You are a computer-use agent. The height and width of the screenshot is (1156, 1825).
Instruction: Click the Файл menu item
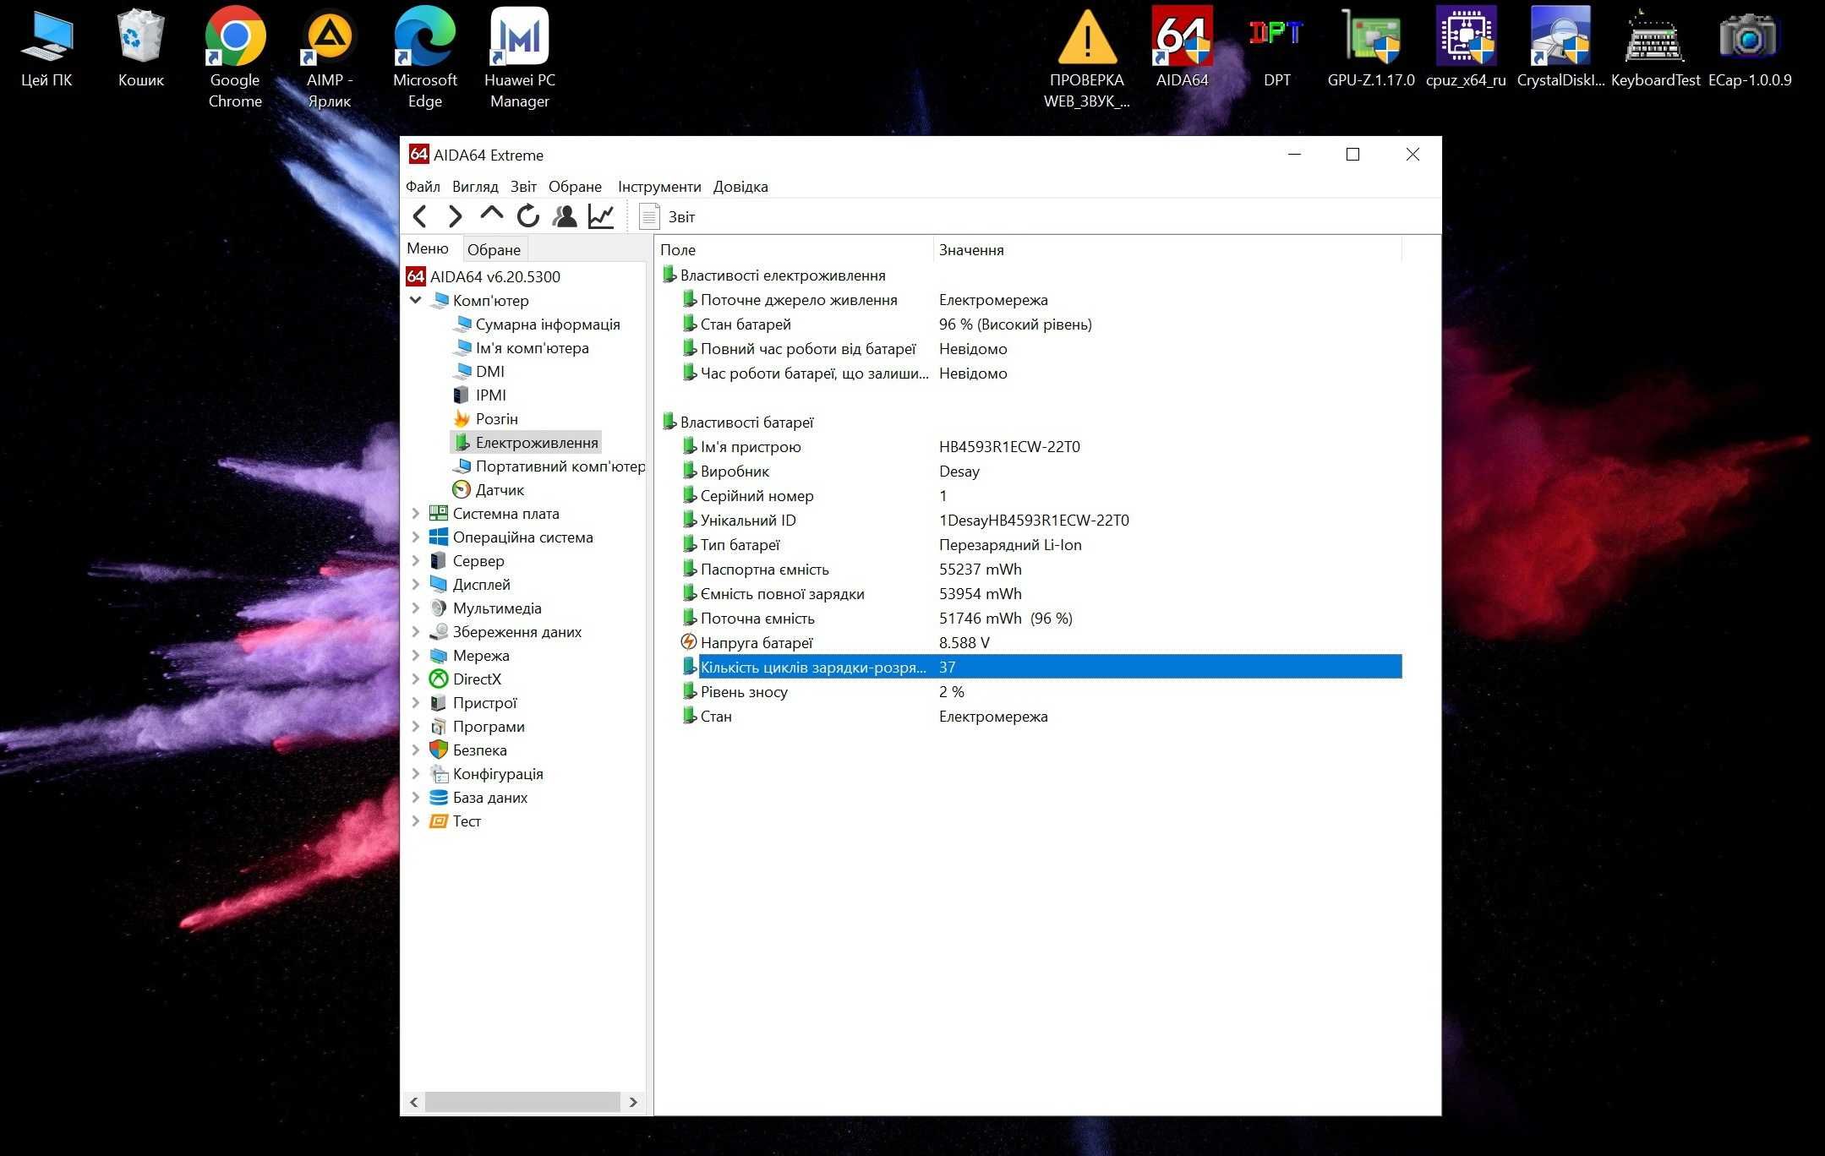423,186
